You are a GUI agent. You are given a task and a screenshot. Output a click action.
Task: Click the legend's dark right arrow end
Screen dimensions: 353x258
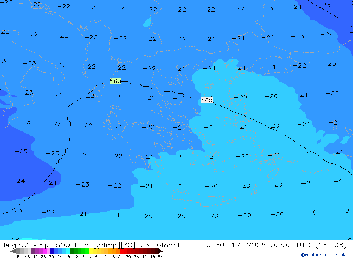[160, 251]
